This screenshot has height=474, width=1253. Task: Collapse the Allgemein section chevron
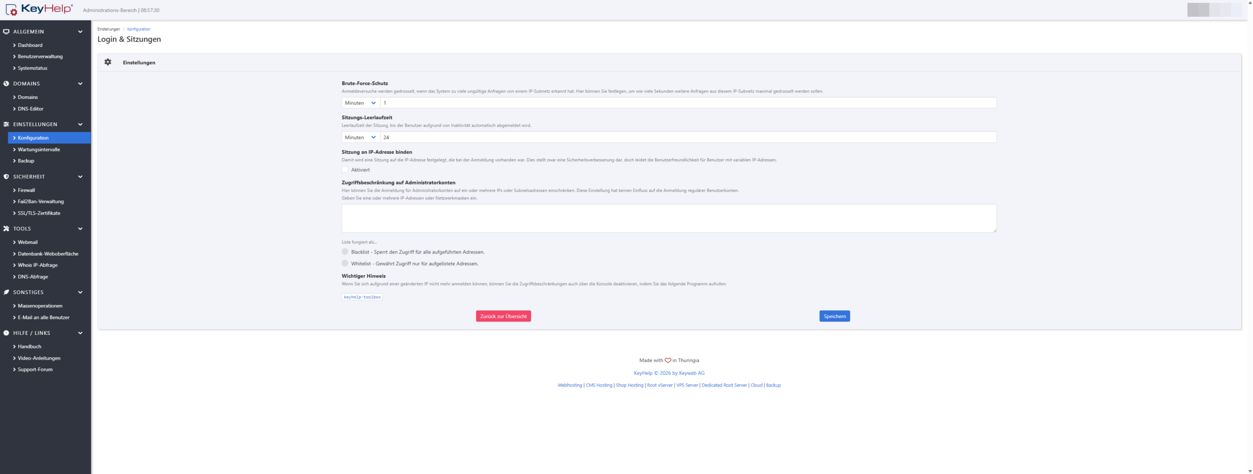(x=80, y=32)
